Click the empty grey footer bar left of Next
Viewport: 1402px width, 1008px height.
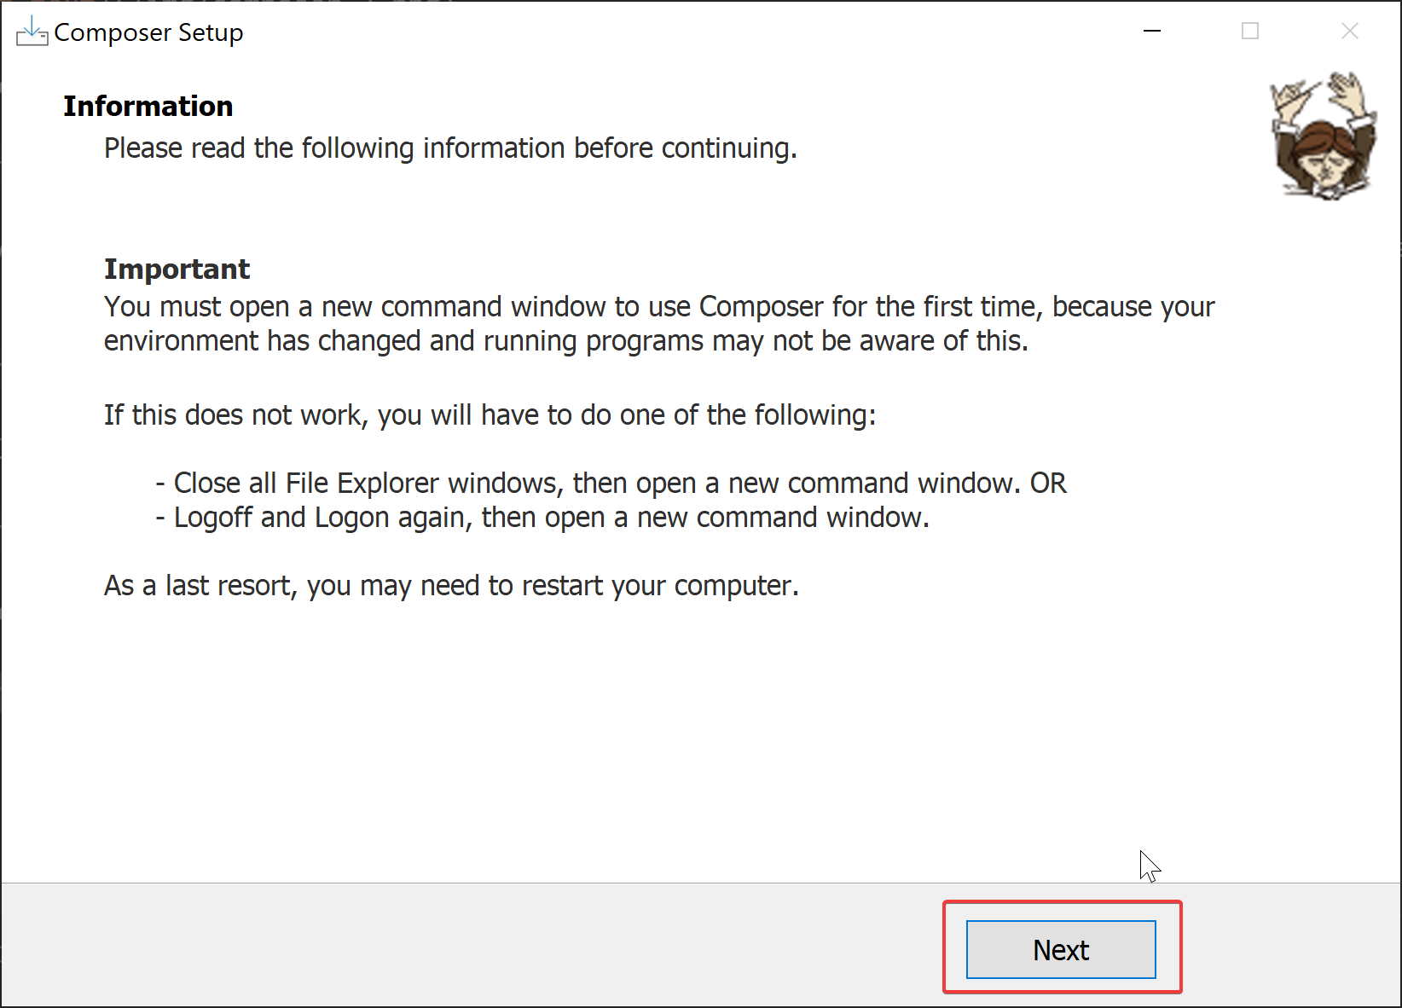pyautogui.click(x=469, y=947)
